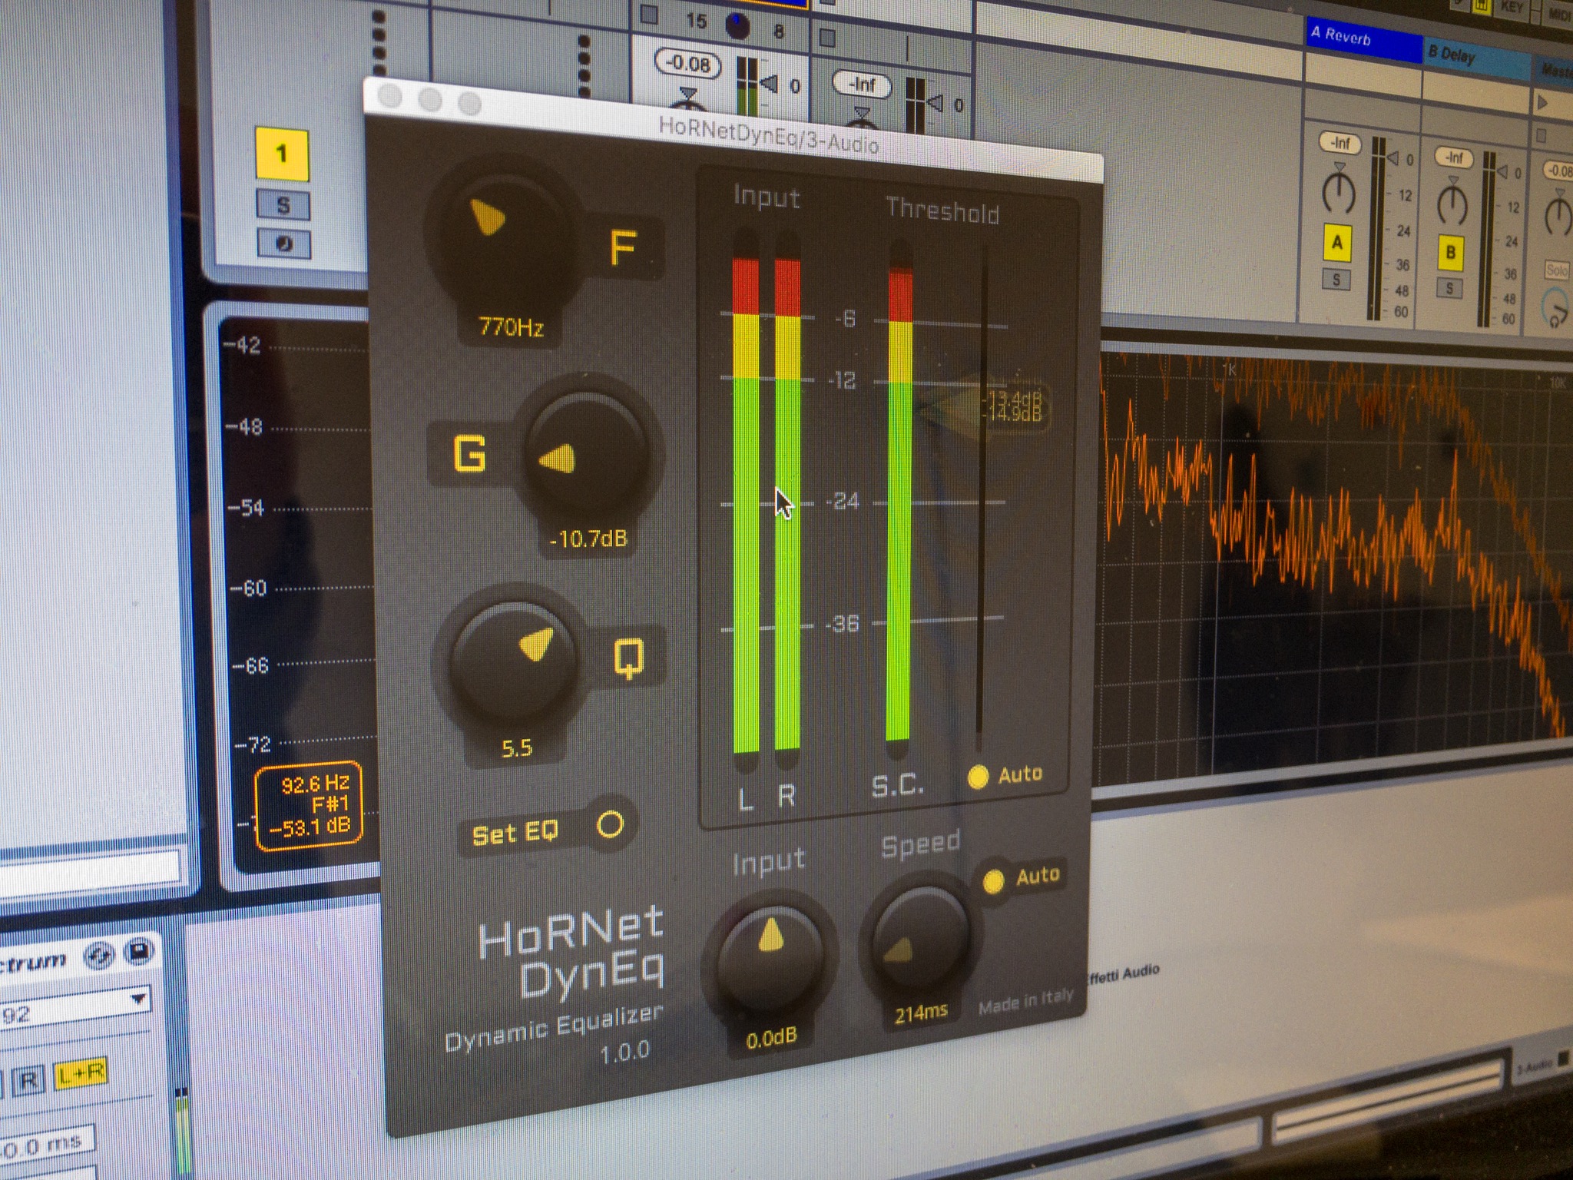The width and height of the screenshot is (1573, 1180).
Task: Click the Made in Italy label
Action: pyautogui.click(x=1025, y=1001)
